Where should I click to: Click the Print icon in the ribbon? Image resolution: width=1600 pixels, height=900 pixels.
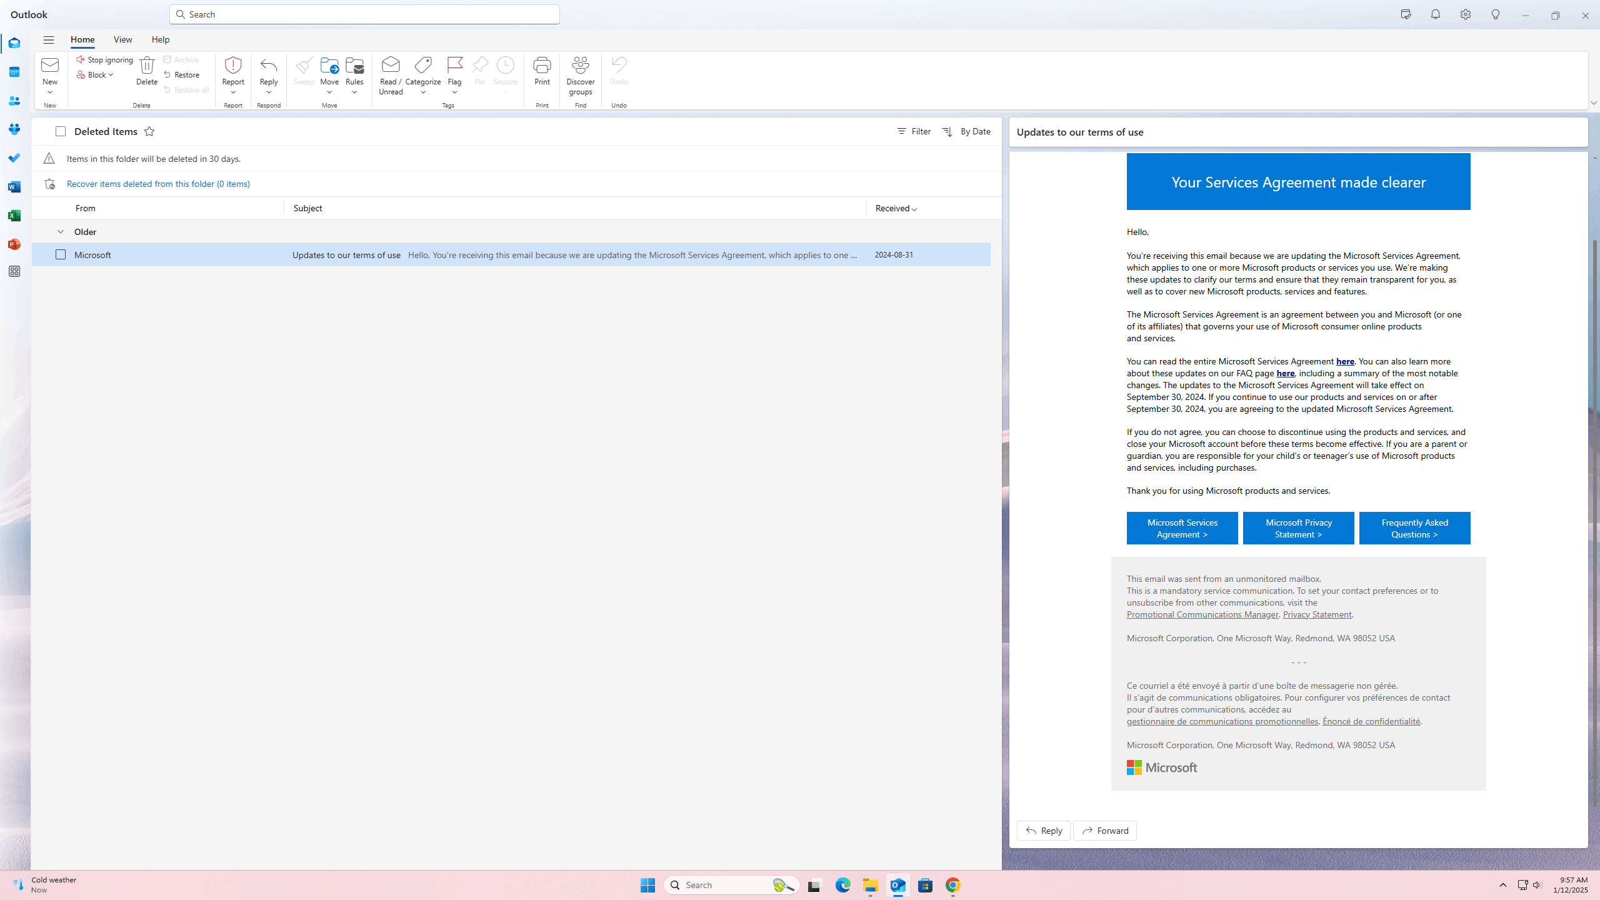point(542,71)
